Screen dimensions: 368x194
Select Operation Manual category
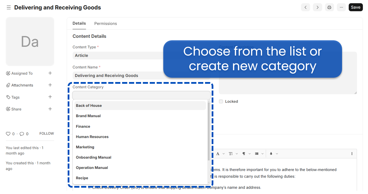click(x=140, y=168)
